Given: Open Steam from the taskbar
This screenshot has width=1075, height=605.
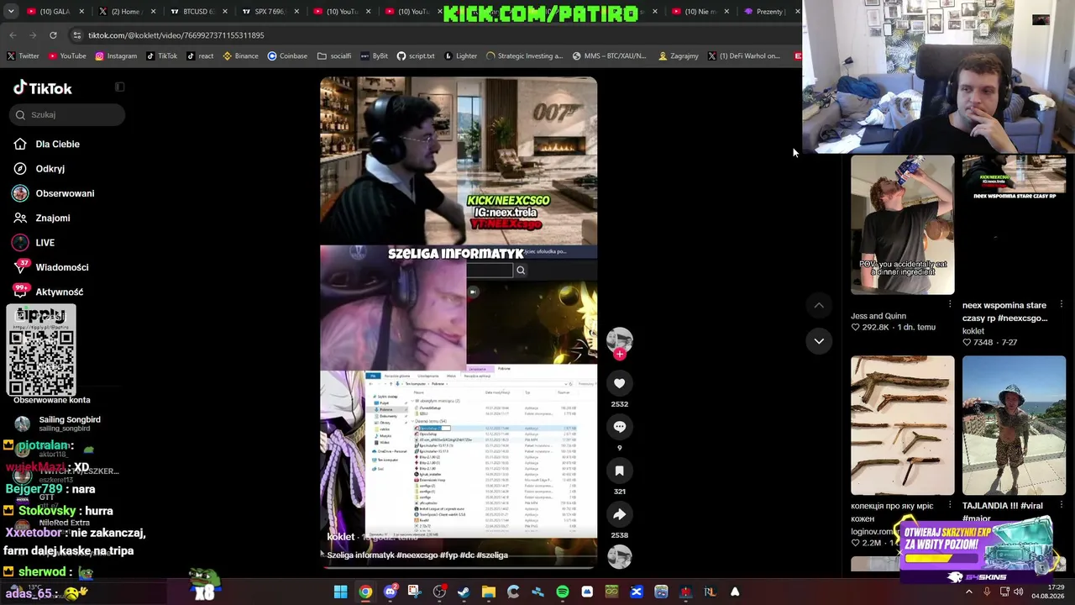Looking at the screenshot, I should point(464,592).
